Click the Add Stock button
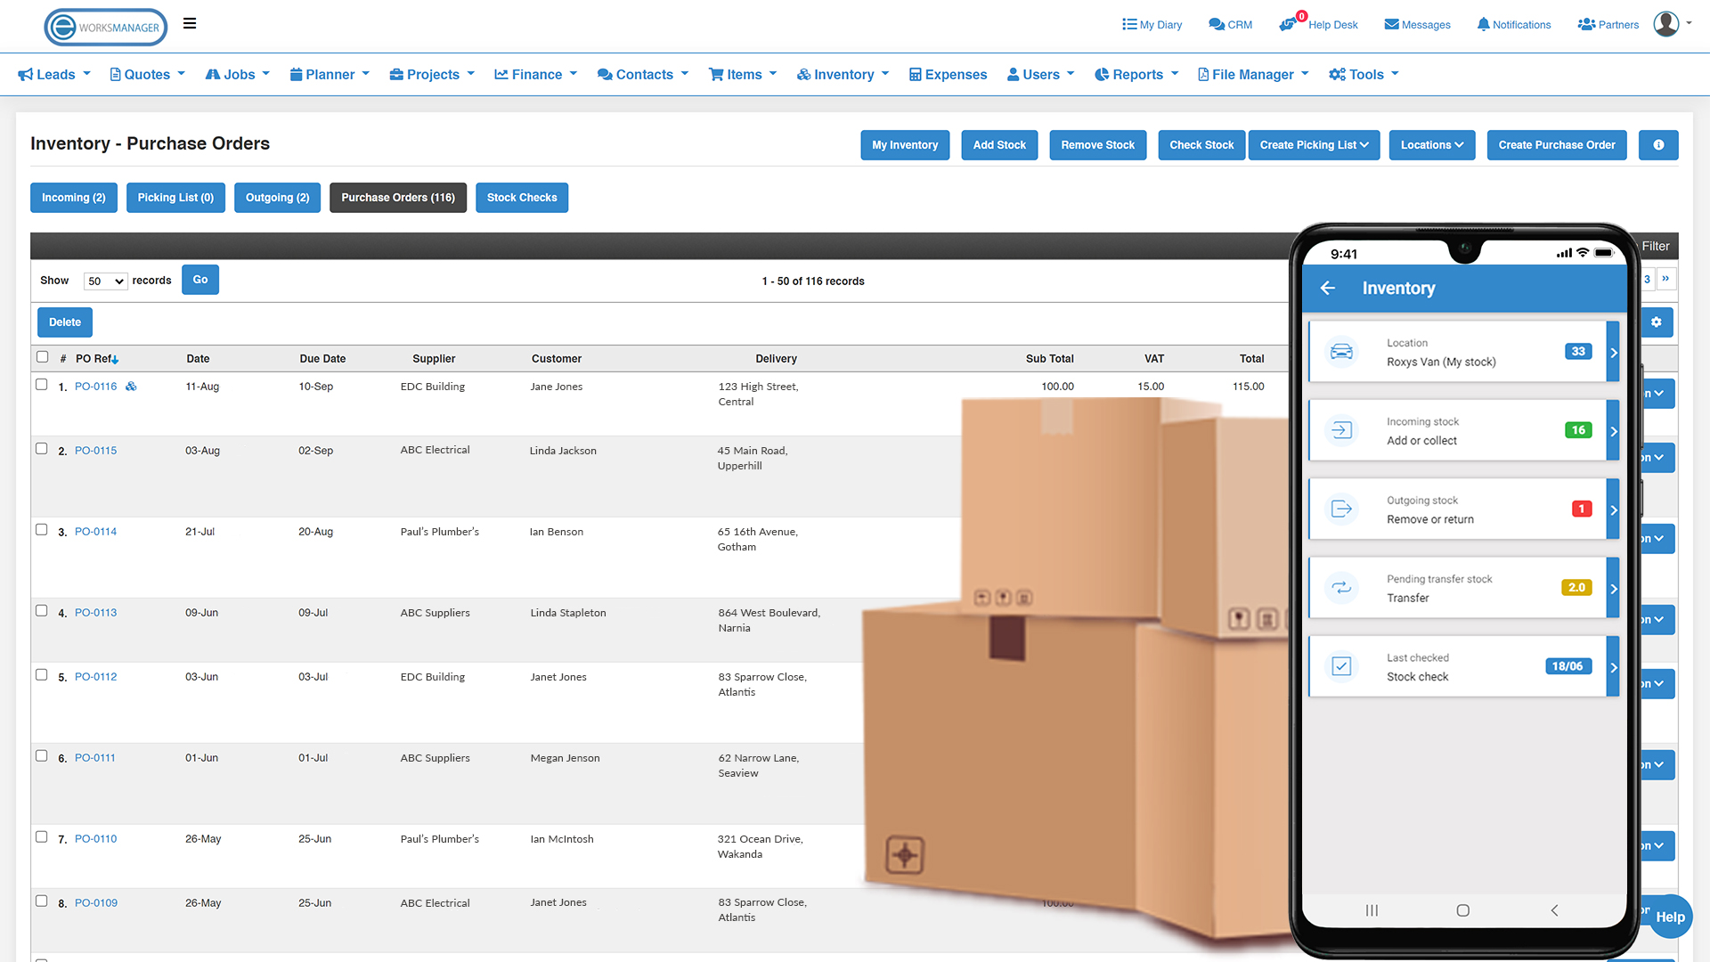The width and height of the screenshot is (1710, 962). pyautogui.click(x=999, y=144)
